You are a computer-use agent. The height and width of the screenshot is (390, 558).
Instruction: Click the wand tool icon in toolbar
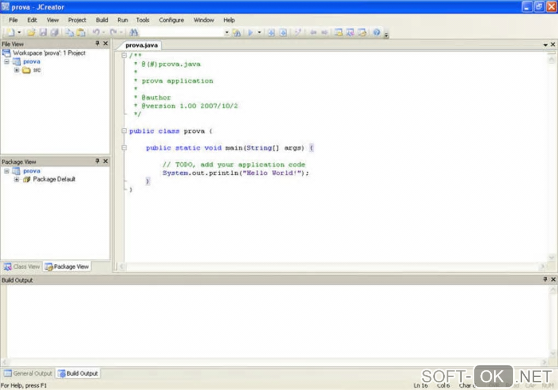point(298,32)
